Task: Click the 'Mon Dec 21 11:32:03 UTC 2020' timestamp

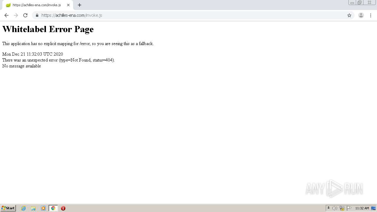Action: [33, 54]
